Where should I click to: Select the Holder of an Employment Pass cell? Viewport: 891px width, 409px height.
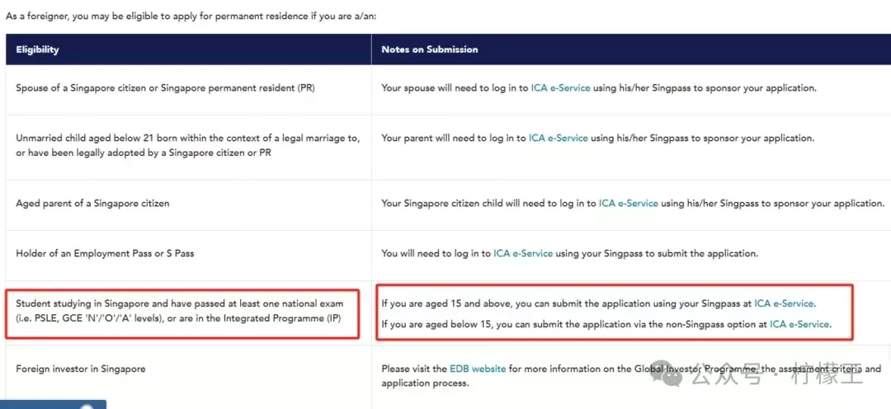coord(189,255)
